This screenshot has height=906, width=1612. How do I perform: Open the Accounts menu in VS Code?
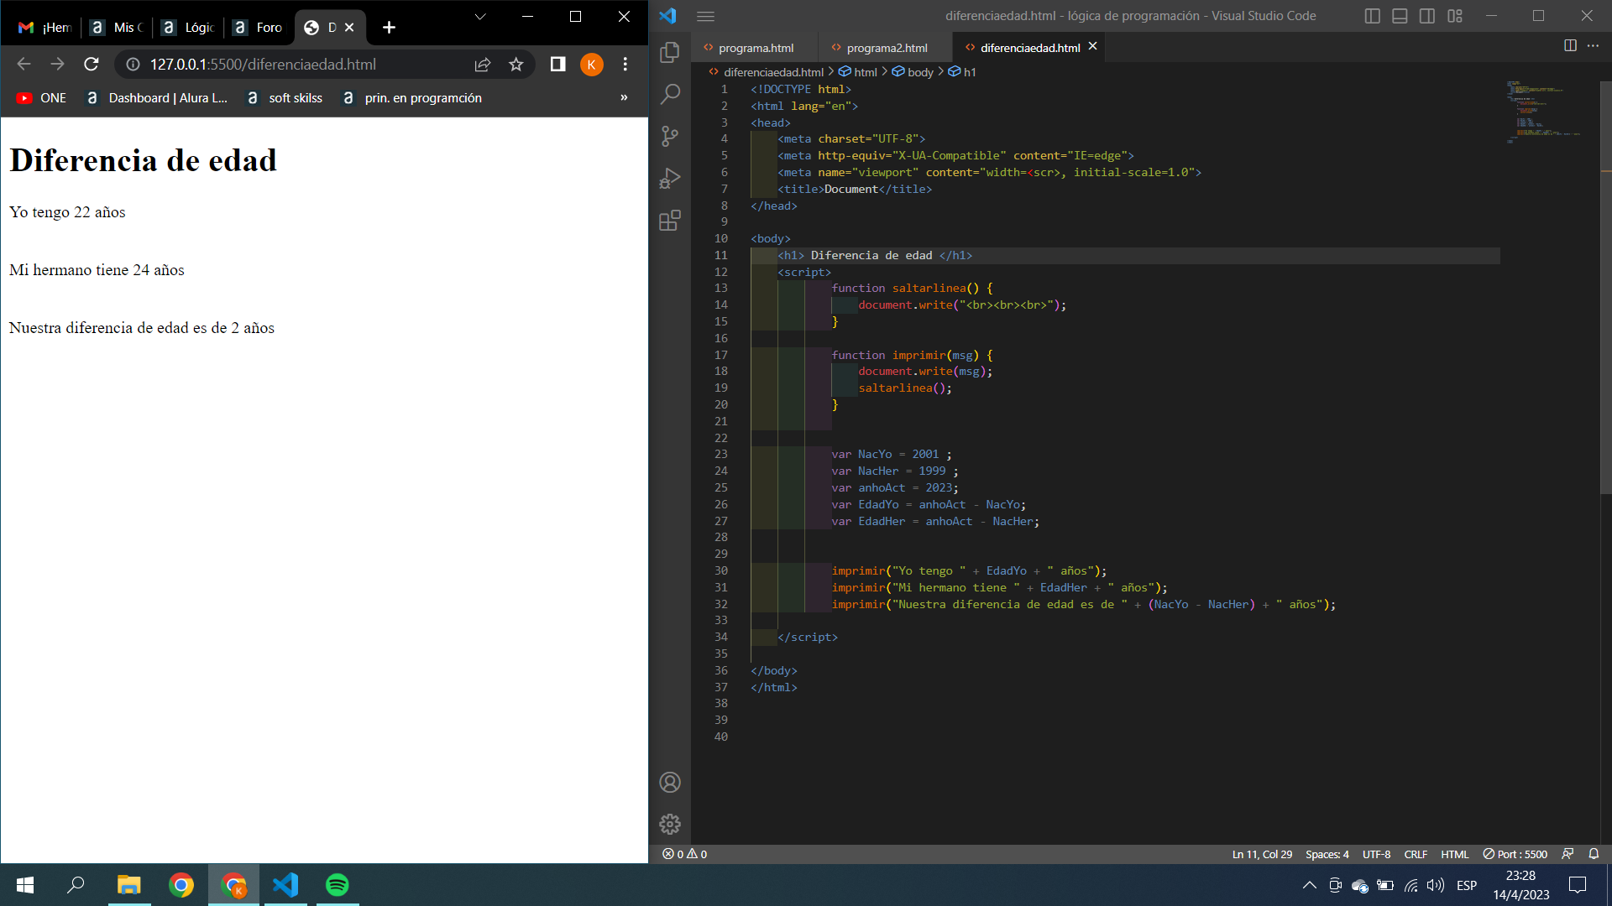pos(670,783)
